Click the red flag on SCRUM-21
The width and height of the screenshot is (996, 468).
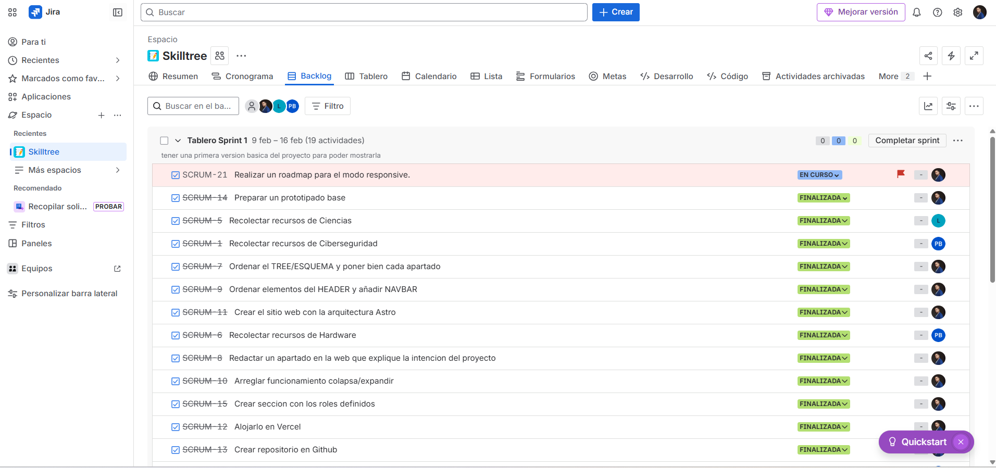[901, 174]
